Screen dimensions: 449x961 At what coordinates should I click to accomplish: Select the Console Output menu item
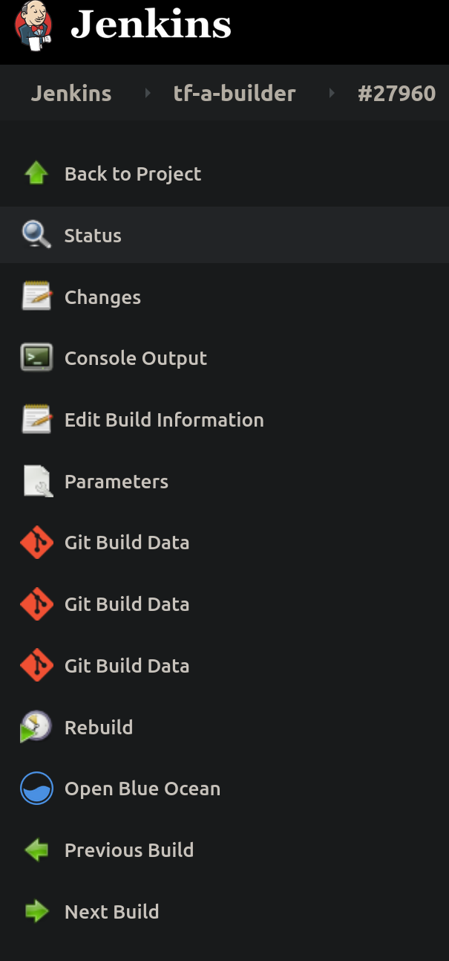[x=136, y=358]
